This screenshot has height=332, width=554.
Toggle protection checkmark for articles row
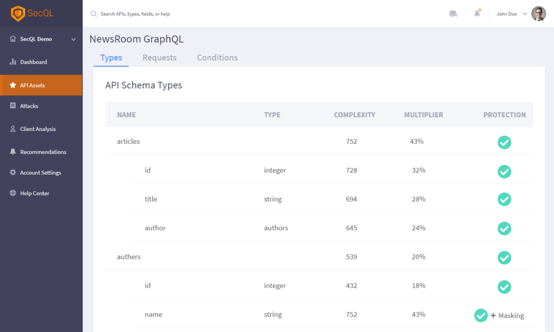[504, 142]
